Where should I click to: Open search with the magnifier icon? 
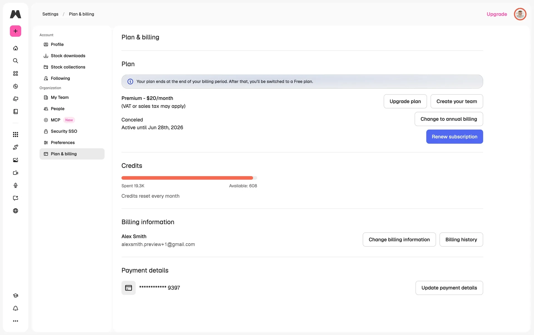click(16, 61)
